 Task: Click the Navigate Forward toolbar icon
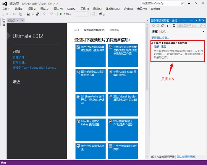click(14, 14)
